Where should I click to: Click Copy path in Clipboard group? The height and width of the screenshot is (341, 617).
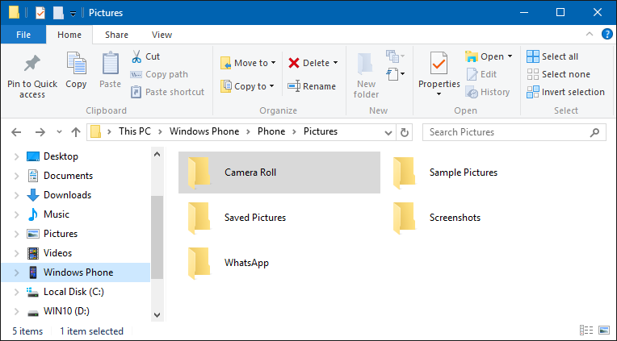point(159,74)
